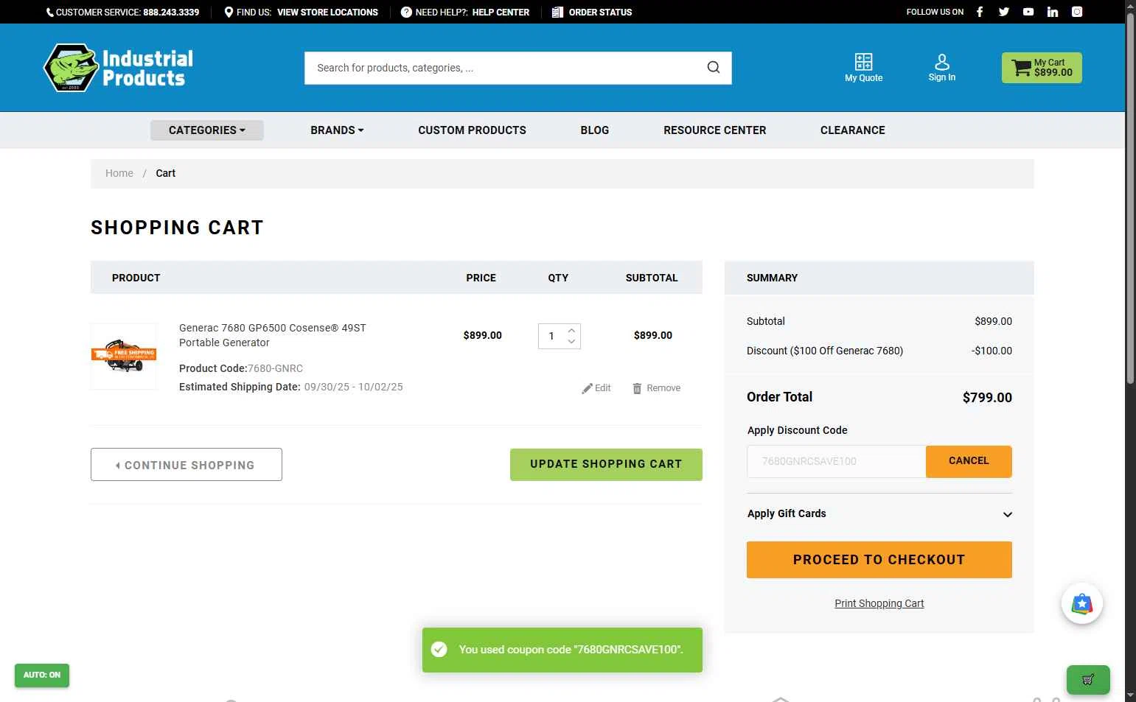Click Update Shopping Cart button
1136x702 pixels.
pyautogui.click(x=606, y=465)
